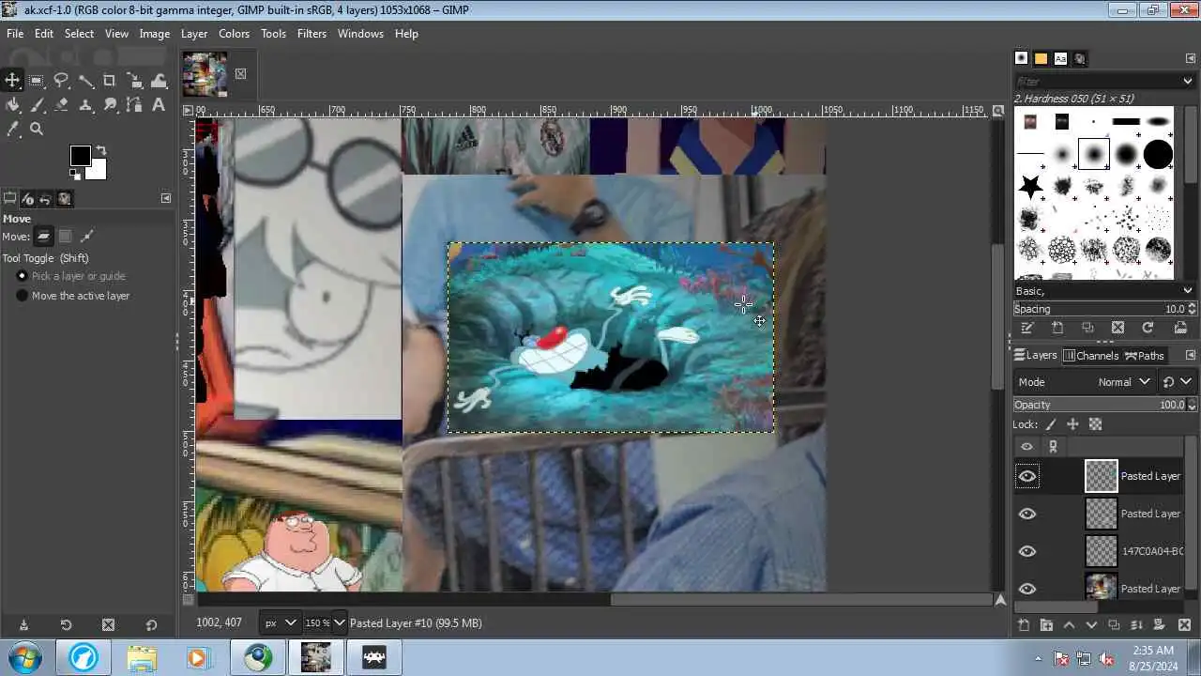The image size is (1201, 676).
Task: Select the Move tool in the toolbox
Action: click(12, 81)
